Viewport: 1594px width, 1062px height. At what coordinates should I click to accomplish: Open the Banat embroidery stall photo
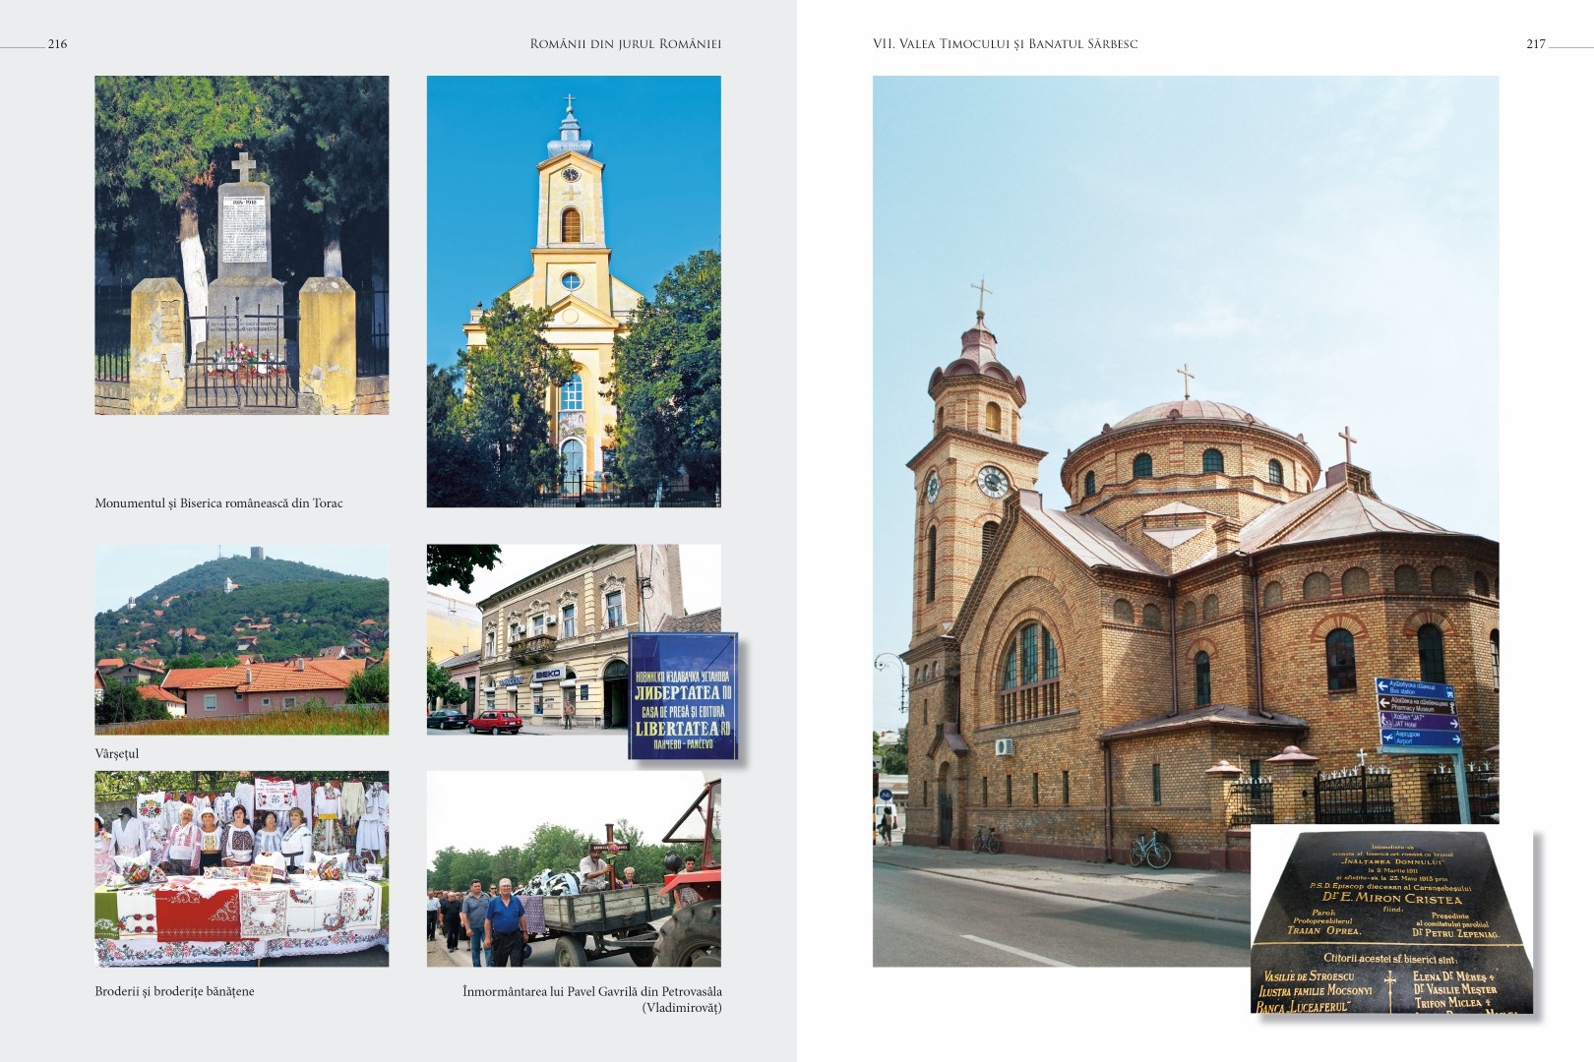click(x=241, y=868)
